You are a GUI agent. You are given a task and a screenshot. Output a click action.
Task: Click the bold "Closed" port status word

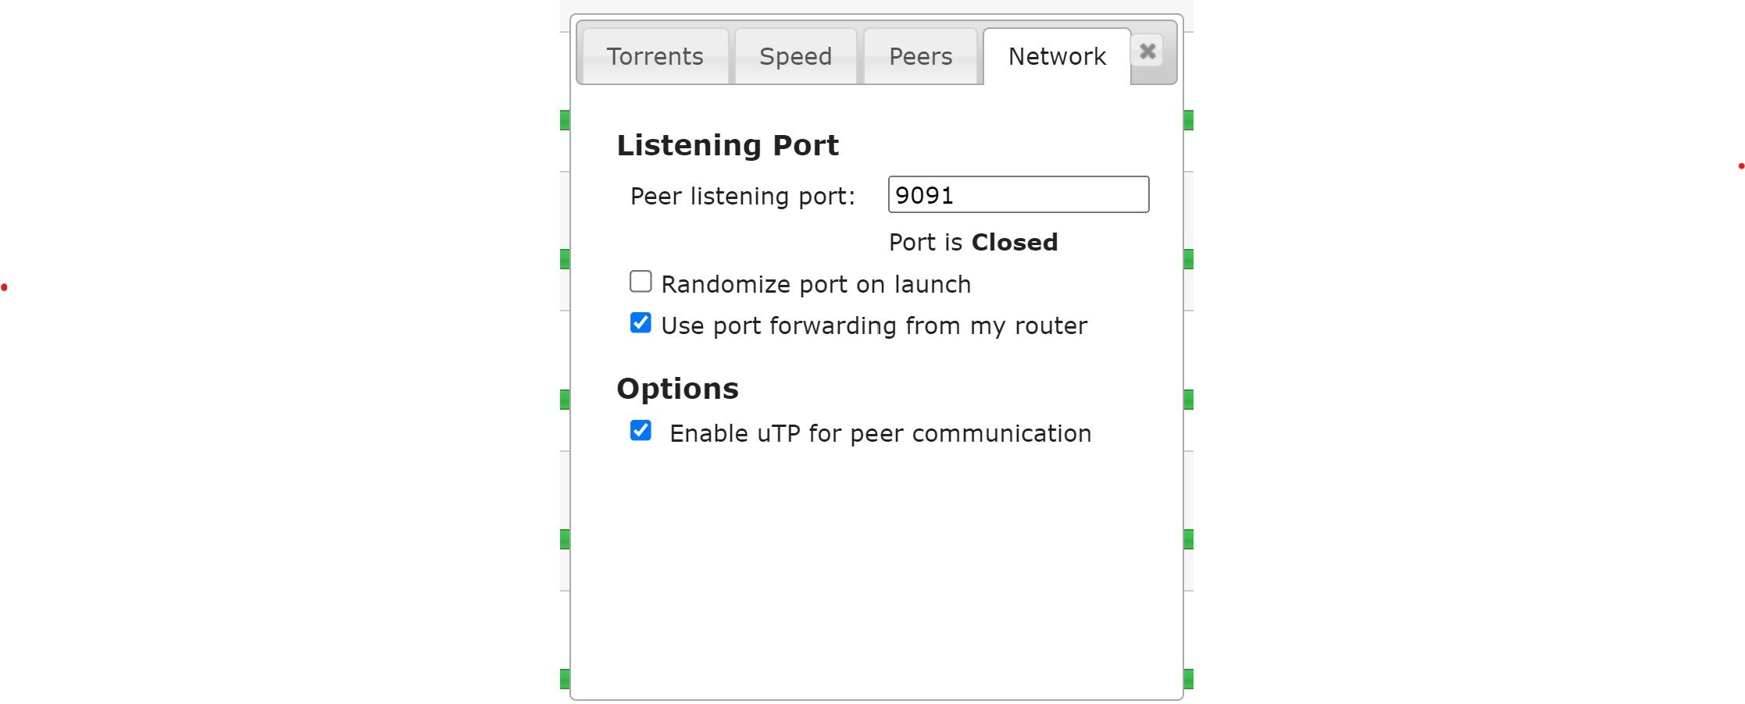coord(1014,243)
